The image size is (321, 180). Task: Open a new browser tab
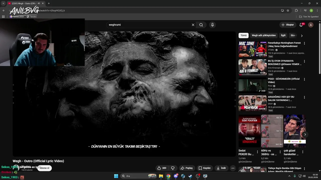click(x=49, y=3)
